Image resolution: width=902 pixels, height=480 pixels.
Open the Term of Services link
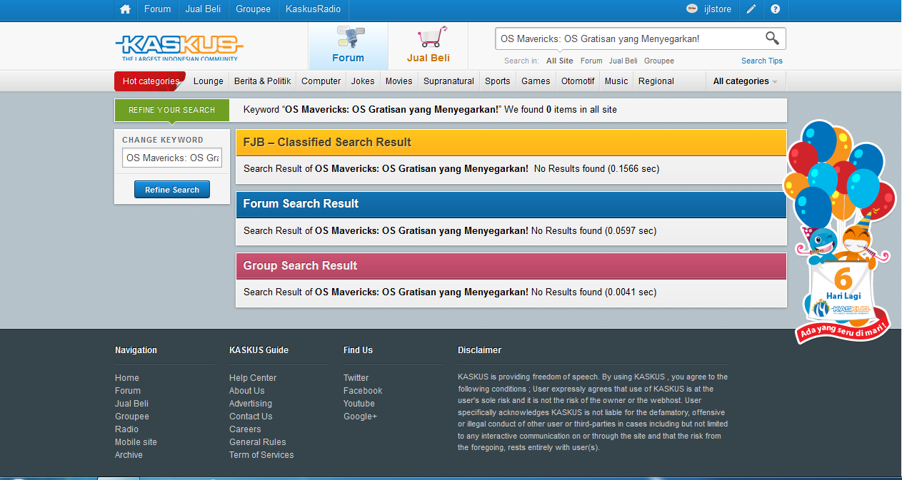(x=261, y=455)
